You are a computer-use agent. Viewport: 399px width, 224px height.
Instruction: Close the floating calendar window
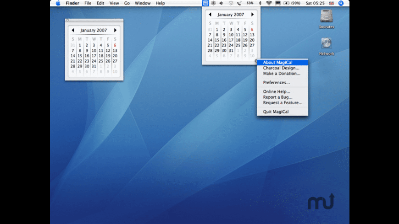[67, 20]
